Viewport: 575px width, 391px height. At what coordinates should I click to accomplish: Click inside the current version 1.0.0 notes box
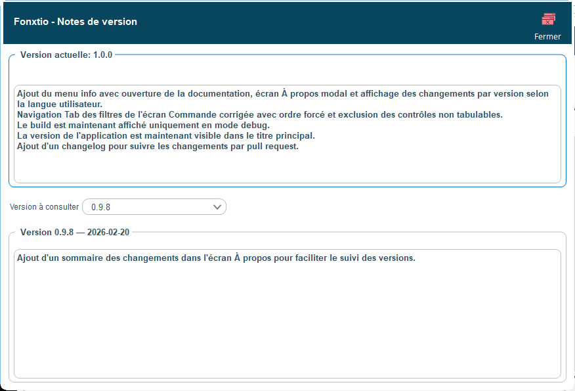tap(287, 134)
